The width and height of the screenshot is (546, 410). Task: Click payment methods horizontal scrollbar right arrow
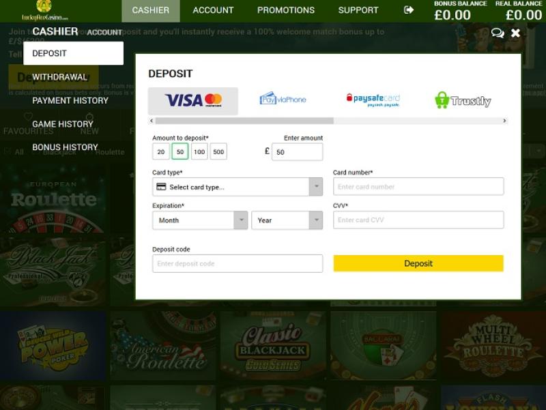click(x=504, y=121)
